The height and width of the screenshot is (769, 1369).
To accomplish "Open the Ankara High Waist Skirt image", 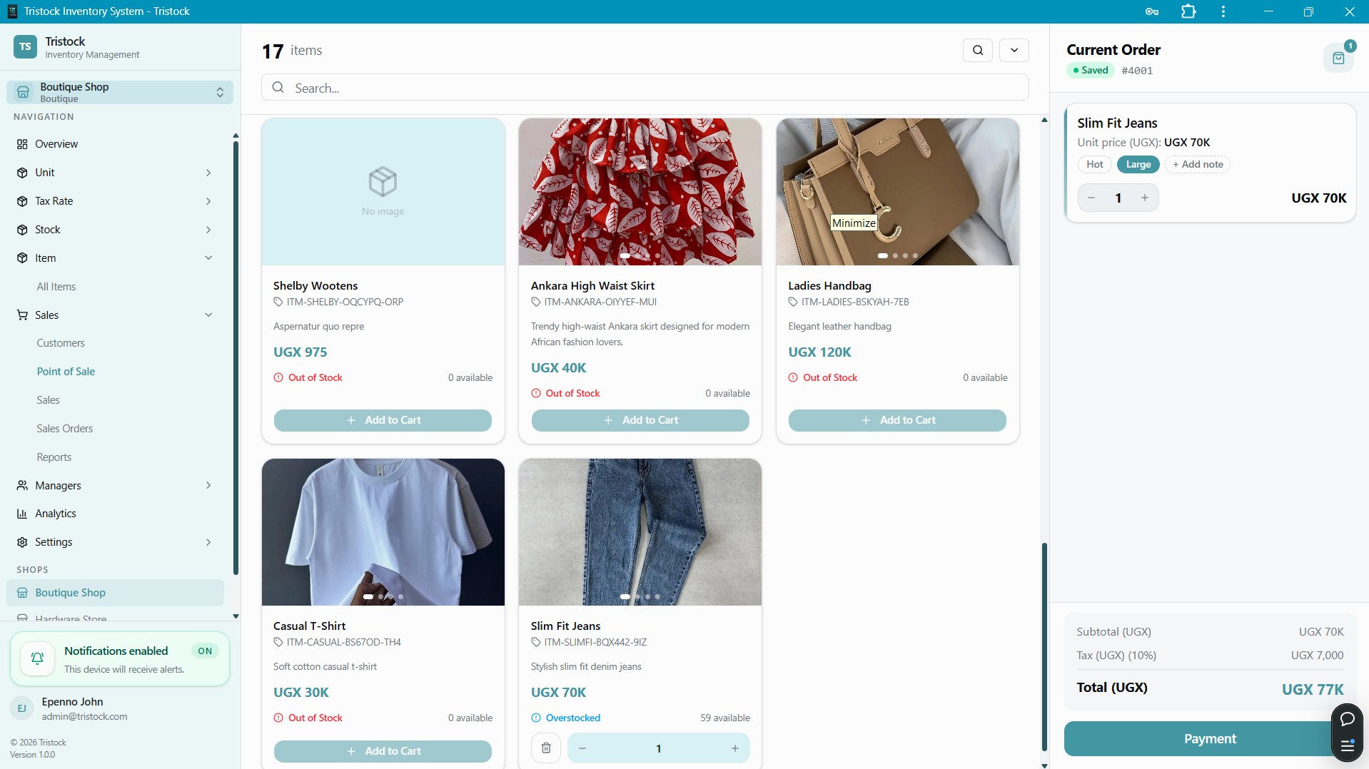I will [x=640, y=192].
